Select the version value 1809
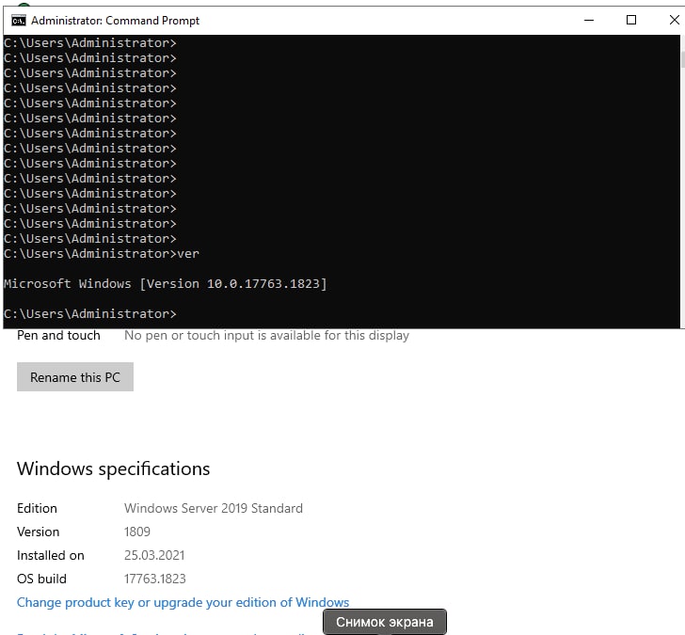The height and width of the screenshot is (635, 685). [137, 532]
